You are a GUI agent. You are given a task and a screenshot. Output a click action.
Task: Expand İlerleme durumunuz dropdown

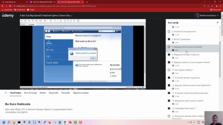[209, 15]
